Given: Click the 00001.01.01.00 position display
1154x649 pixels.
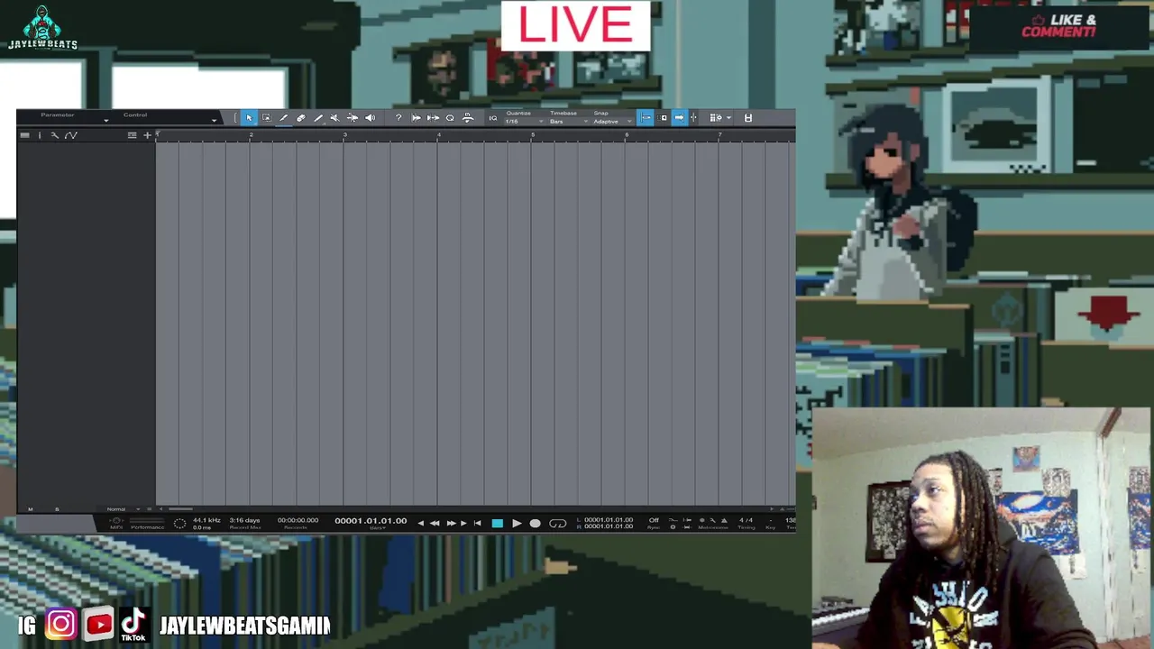Looking at the screenshot, I should pyautogui.click(x=371, y=521).
